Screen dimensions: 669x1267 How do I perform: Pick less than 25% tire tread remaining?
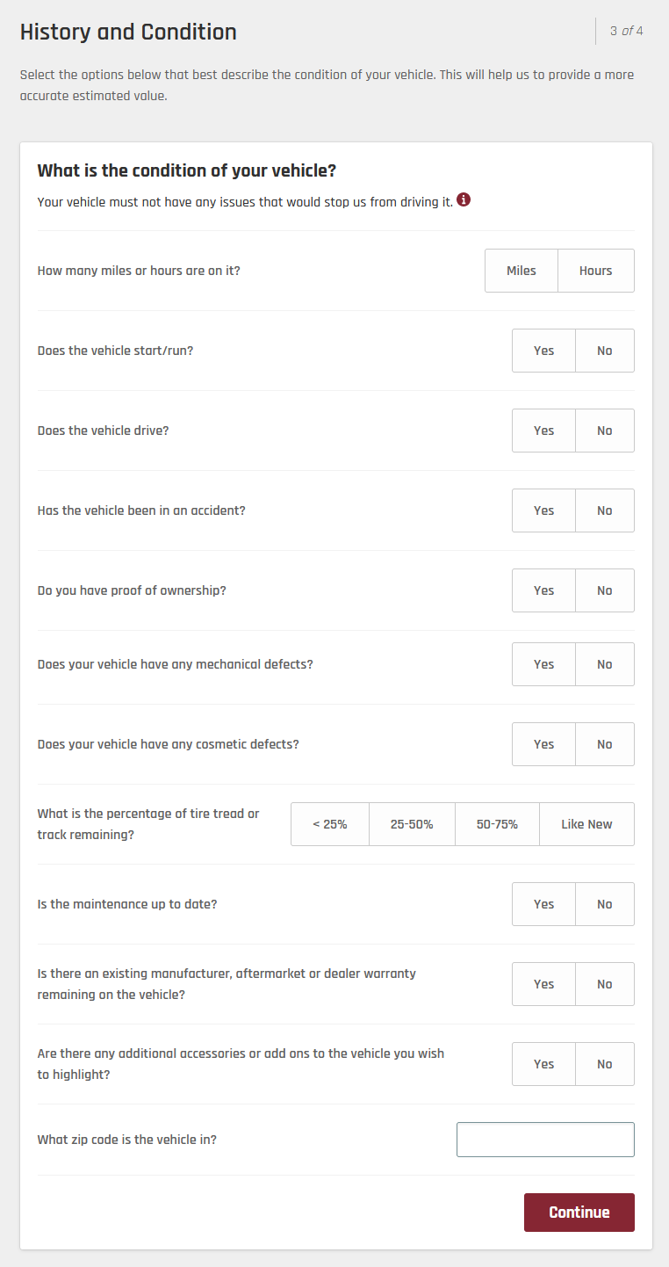330,824
